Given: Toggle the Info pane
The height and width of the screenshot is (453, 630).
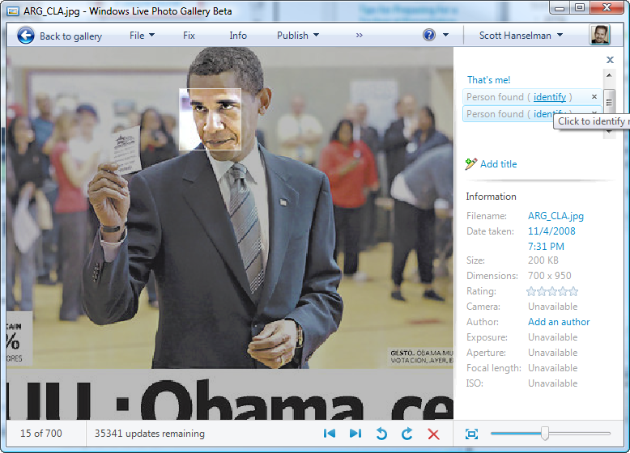Looking at the screenshot, I should [238, 36].
